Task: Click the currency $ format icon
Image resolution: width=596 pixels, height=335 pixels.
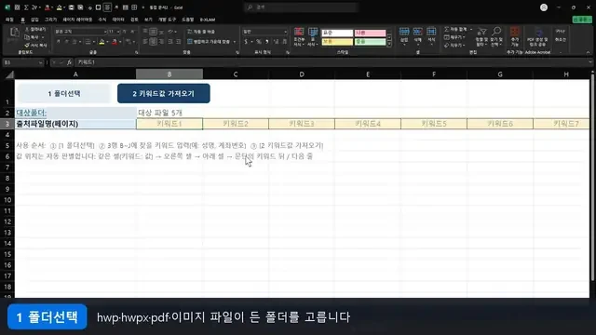Action: tap(246, 41)
